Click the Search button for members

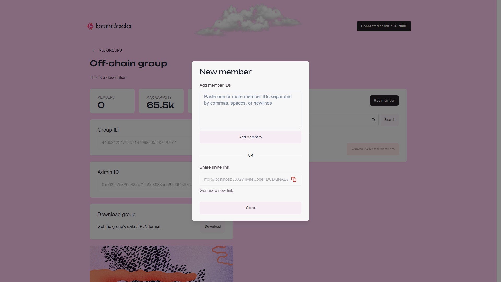click(x=390, y=120)
